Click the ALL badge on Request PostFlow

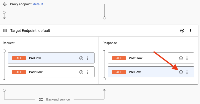point(19,72)
